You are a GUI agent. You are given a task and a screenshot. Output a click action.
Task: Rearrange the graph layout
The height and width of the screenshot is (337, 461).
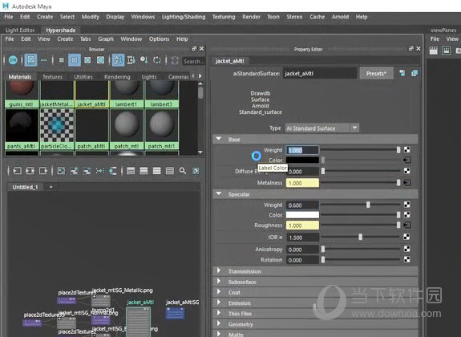[100, 171]
